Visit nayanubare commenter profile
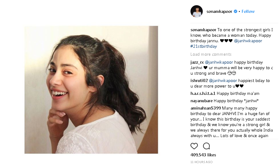 pos(202,101)
